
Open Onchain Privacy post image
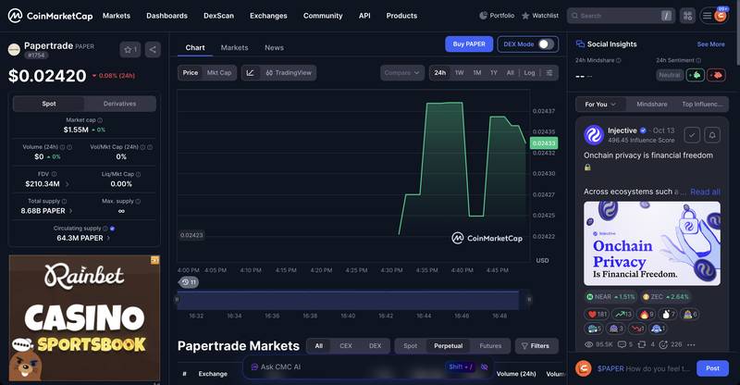pyautogui.click(x=652, y=243)
